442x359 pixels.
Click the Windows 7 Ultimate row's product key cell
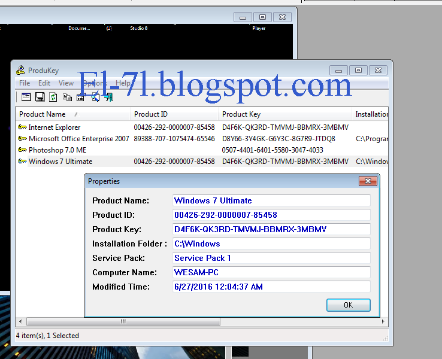coord(285,162)
